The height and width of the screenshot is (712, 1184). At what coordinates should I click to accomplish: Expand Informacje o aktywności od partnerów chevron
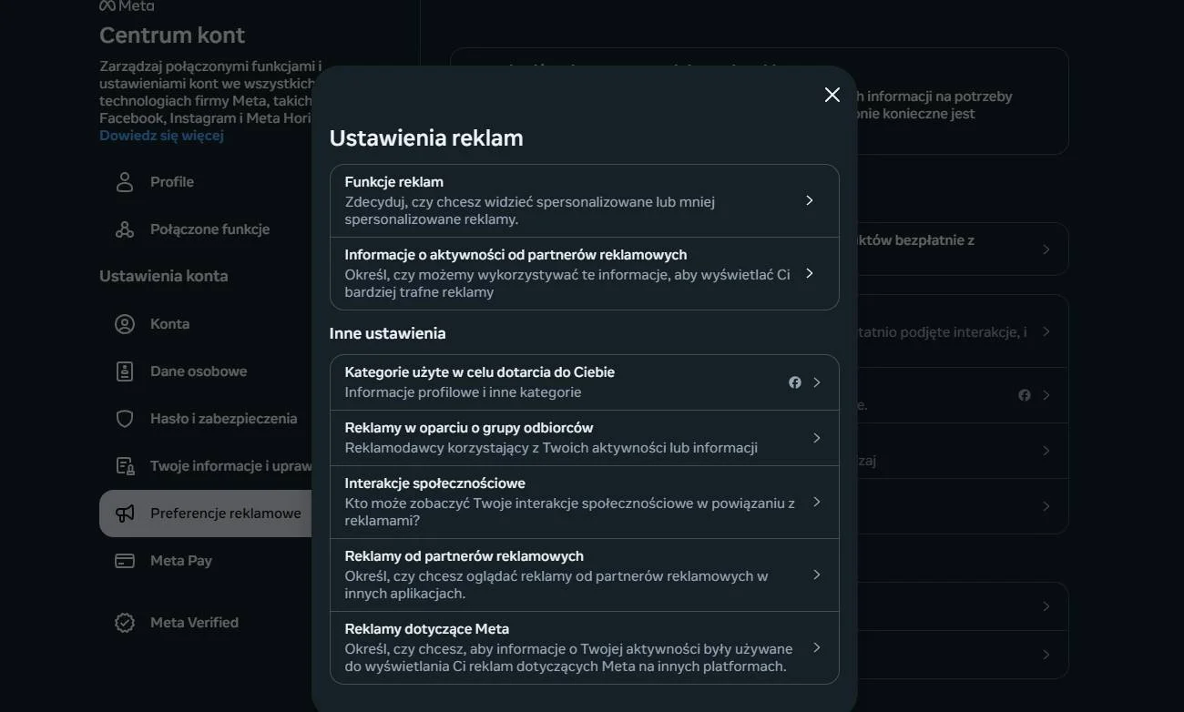point(810,273)
